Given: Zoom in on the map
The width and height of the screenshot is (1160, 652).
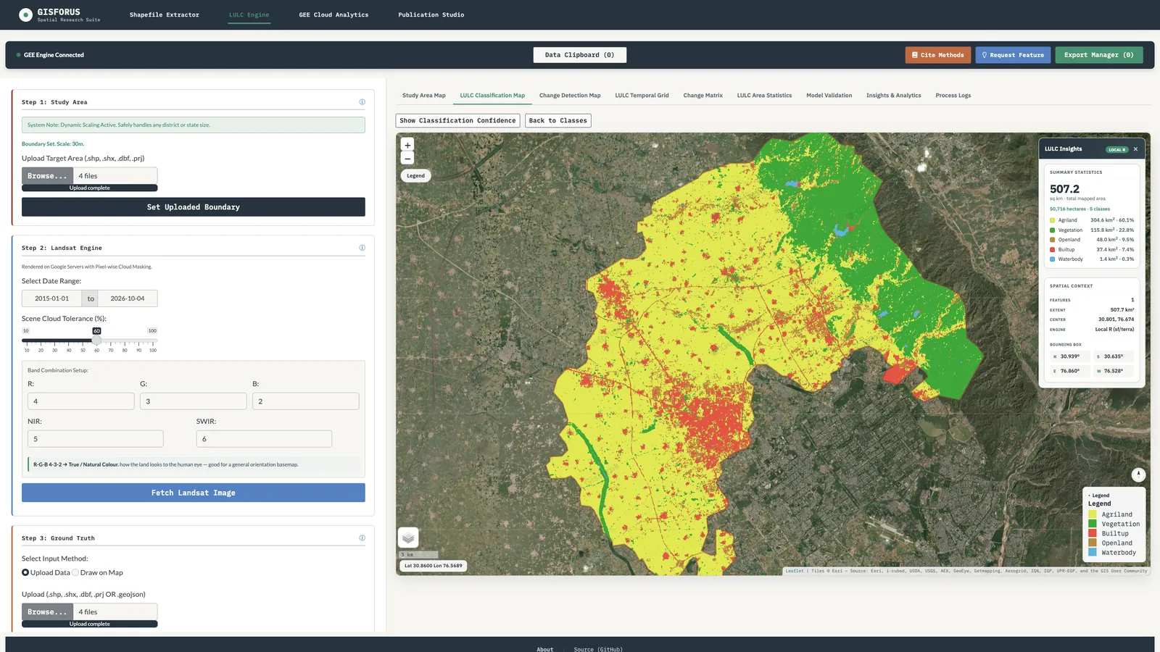Looking at the screenshot, I should 407,145.
